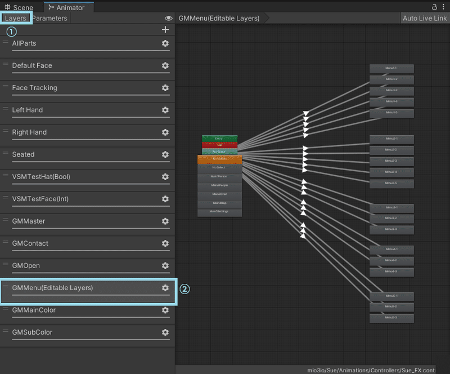Open the GMMainColor layer settings gear
This screenshot has height=374, width=450.
coord(165,310)
